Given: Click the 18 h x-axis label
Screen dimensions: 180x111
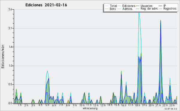Looking at the screenshot, I should (x=137, y=105).
